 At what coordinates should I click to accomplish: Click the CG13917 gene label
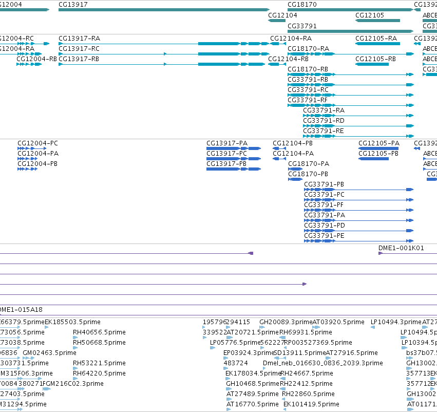73,5
